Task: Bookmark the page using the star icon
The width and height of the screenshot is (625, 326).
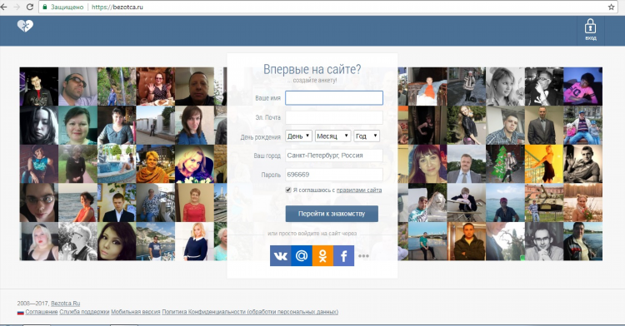Action: click(611, 7)
